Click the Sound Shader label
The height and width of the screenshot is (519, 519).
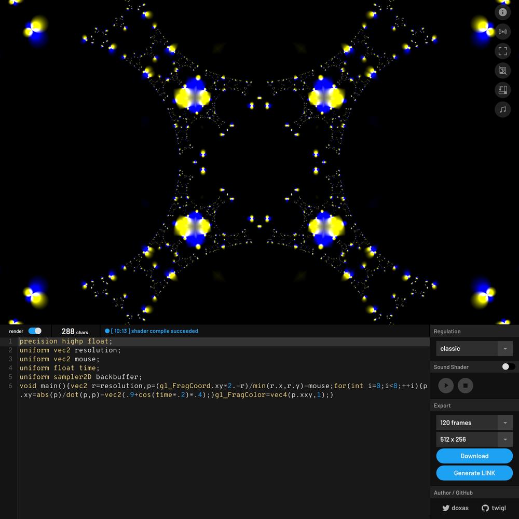[x=451, y=367]
